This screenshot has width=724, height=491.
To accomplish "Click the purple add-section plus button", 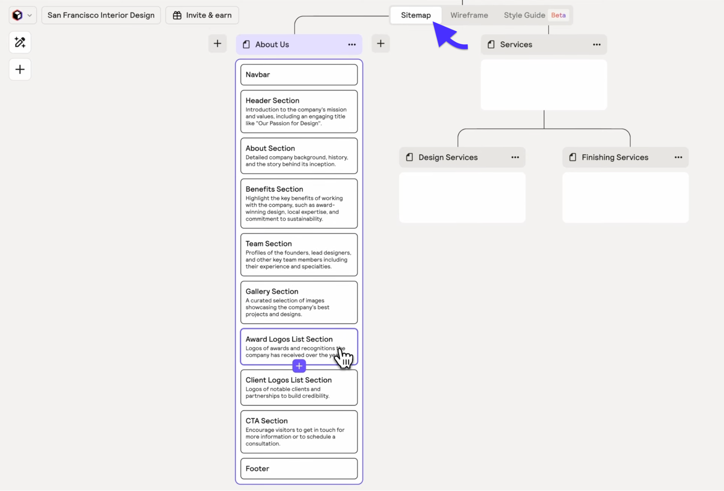I will pyautogui.click(x=299, y=366).
